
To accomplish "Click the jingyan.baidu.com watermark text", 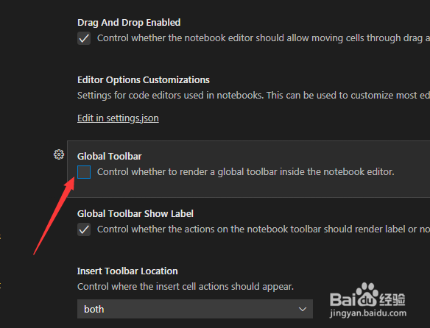I will point(368,313).
